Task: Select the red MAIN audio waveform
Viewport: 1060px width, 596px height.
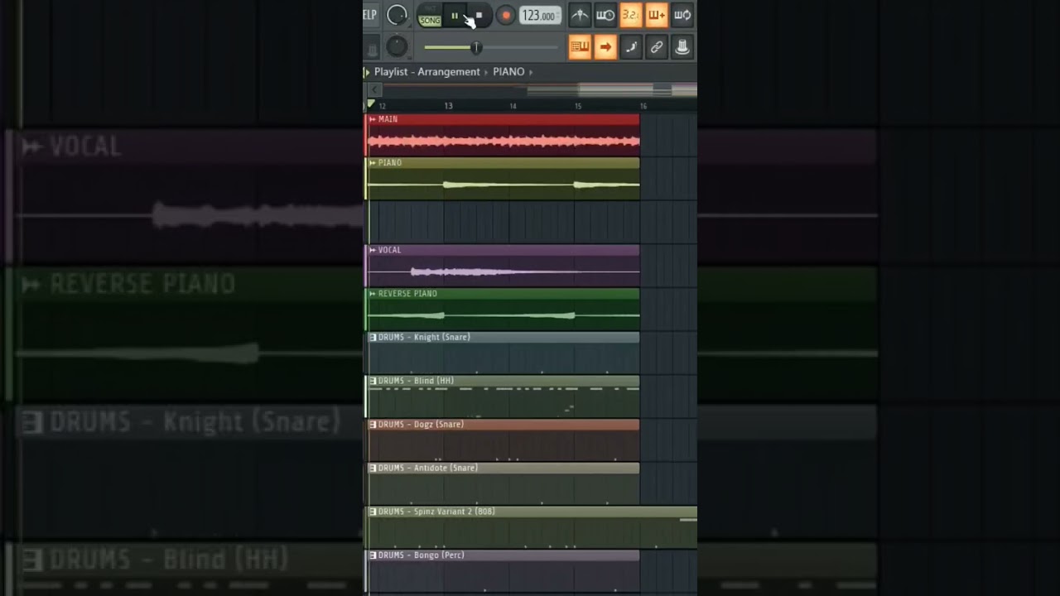Action: [503, 142]
